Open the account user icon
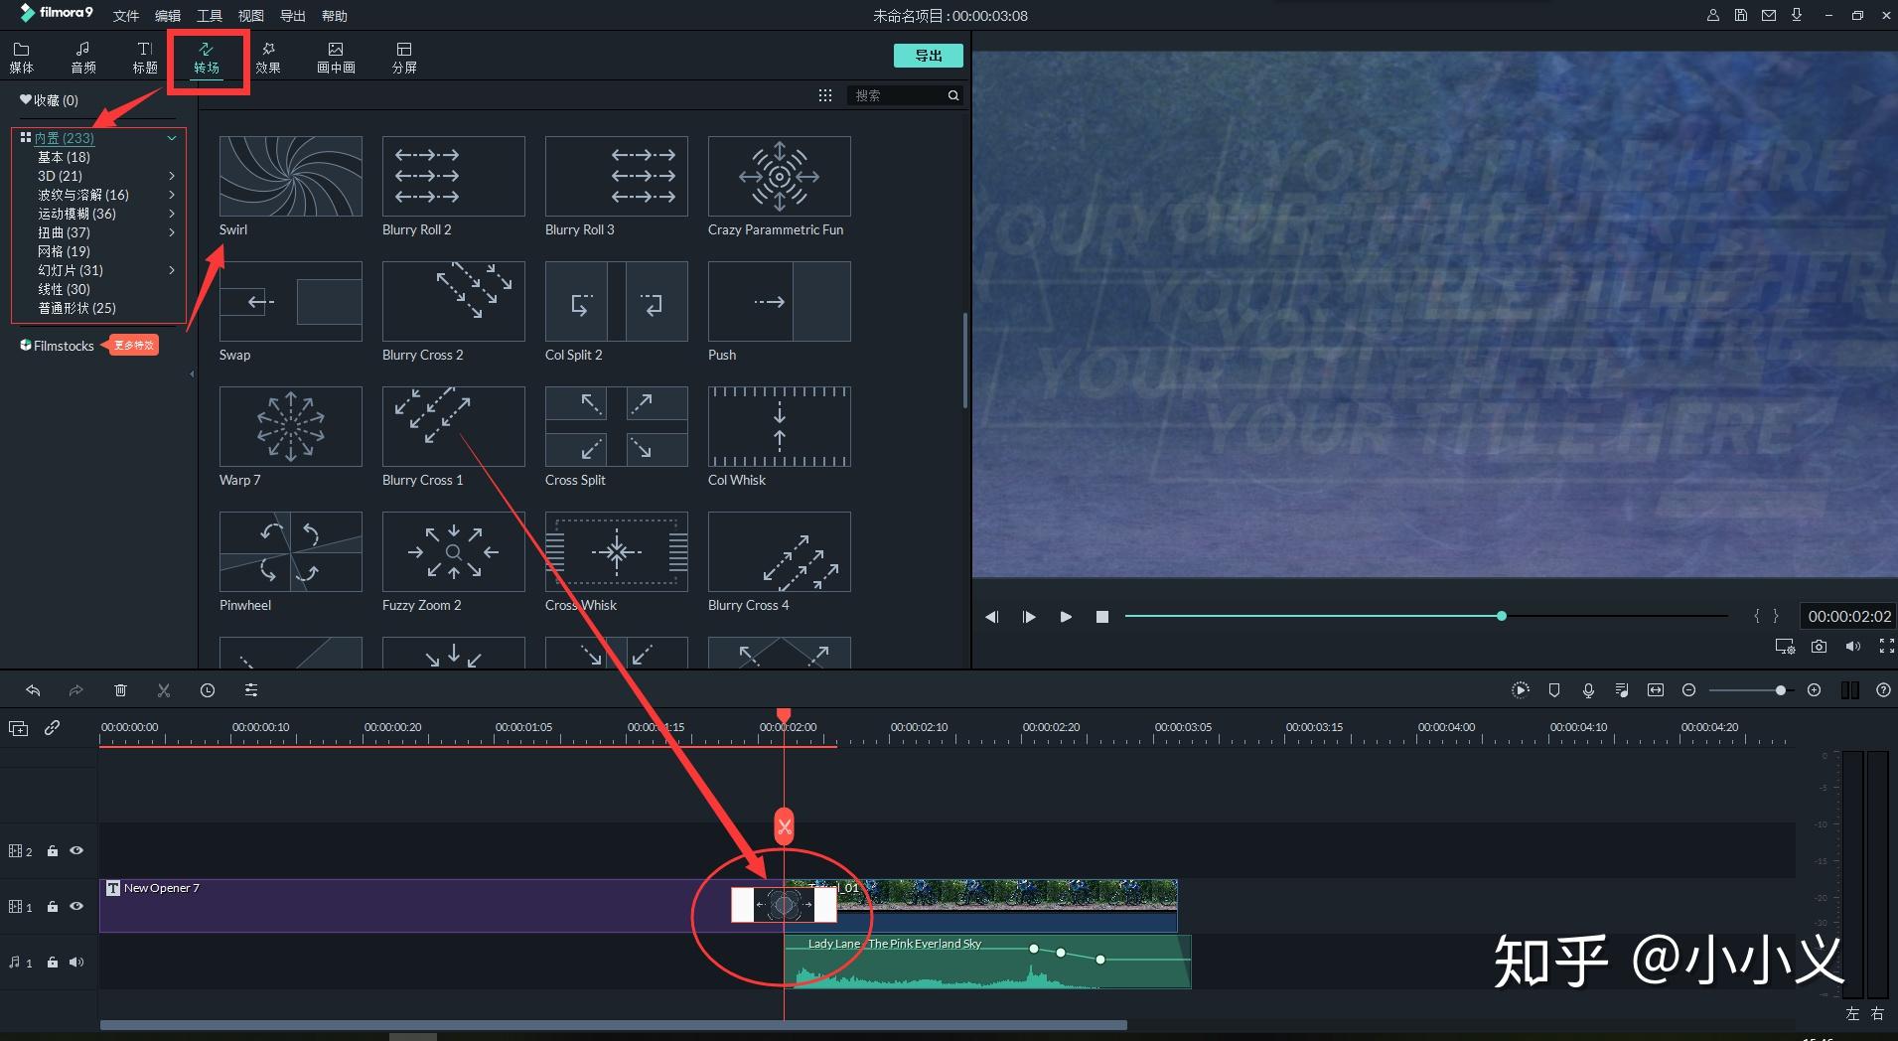Image resolution: width=1898 pixels, height=1041 pixels. [x=1713, y=15]
